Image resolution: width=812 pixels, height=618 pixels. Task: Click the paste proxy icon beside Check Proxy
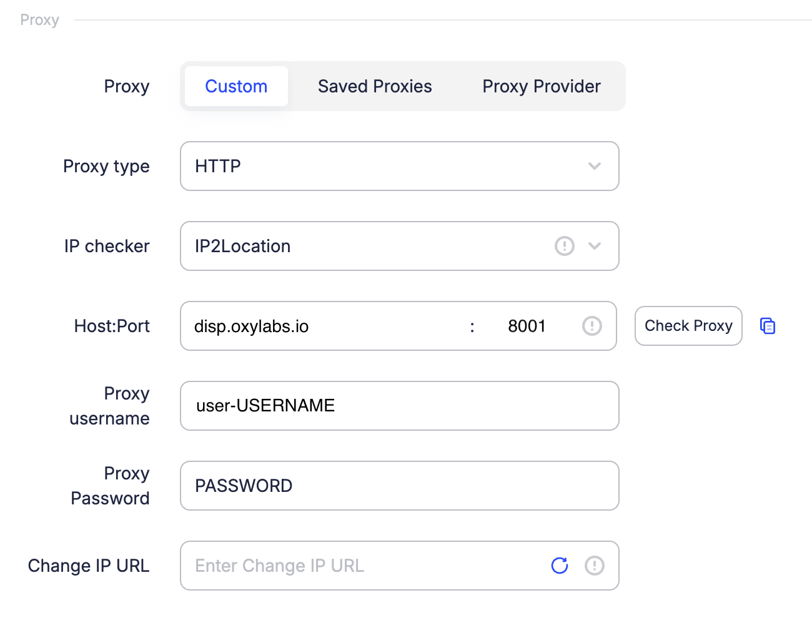tap(768, 326)
